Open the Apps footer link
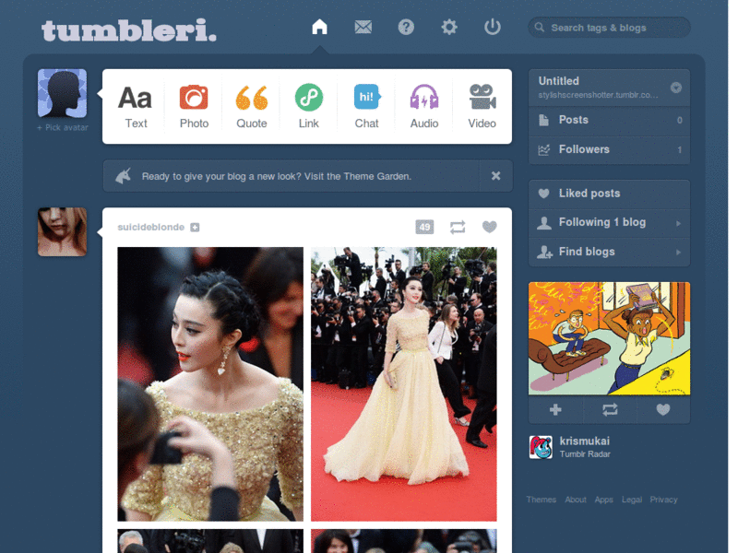 (x=603, y=500)
